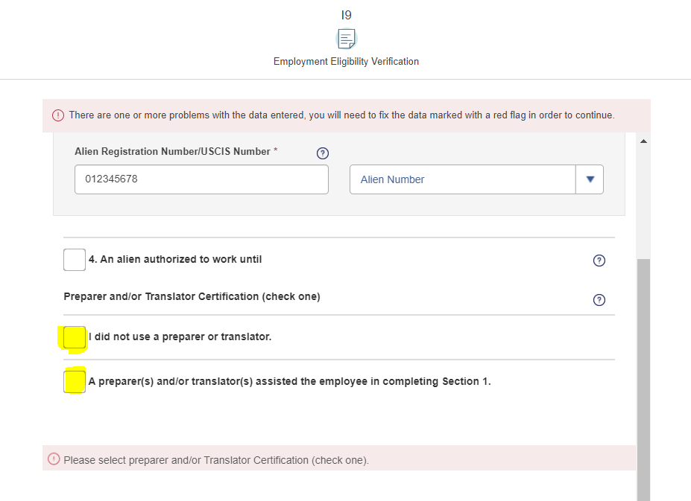Tick the 'preparer(s) and/or translator(s) assisted' checkbox

[x=75, y=382]
